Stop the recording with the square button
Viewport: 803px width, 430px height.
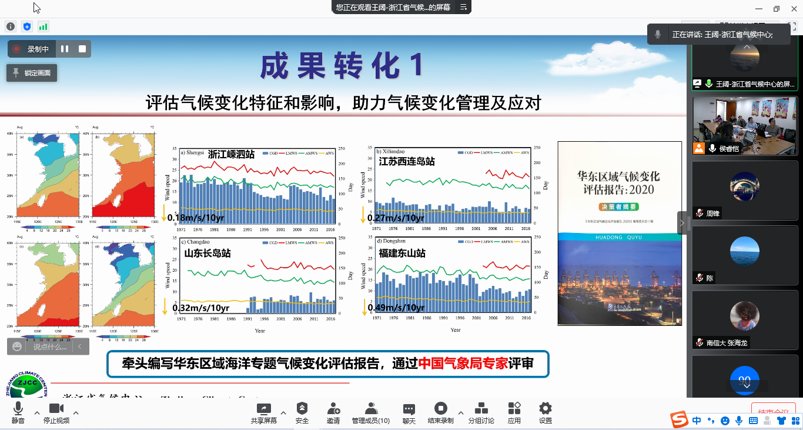(82, 49)
